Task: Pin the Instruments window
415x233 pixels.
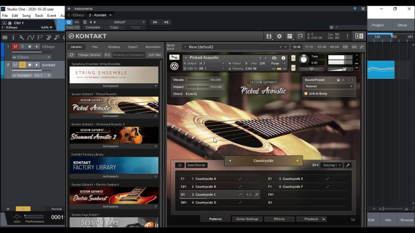Action: tap(355, 9)
